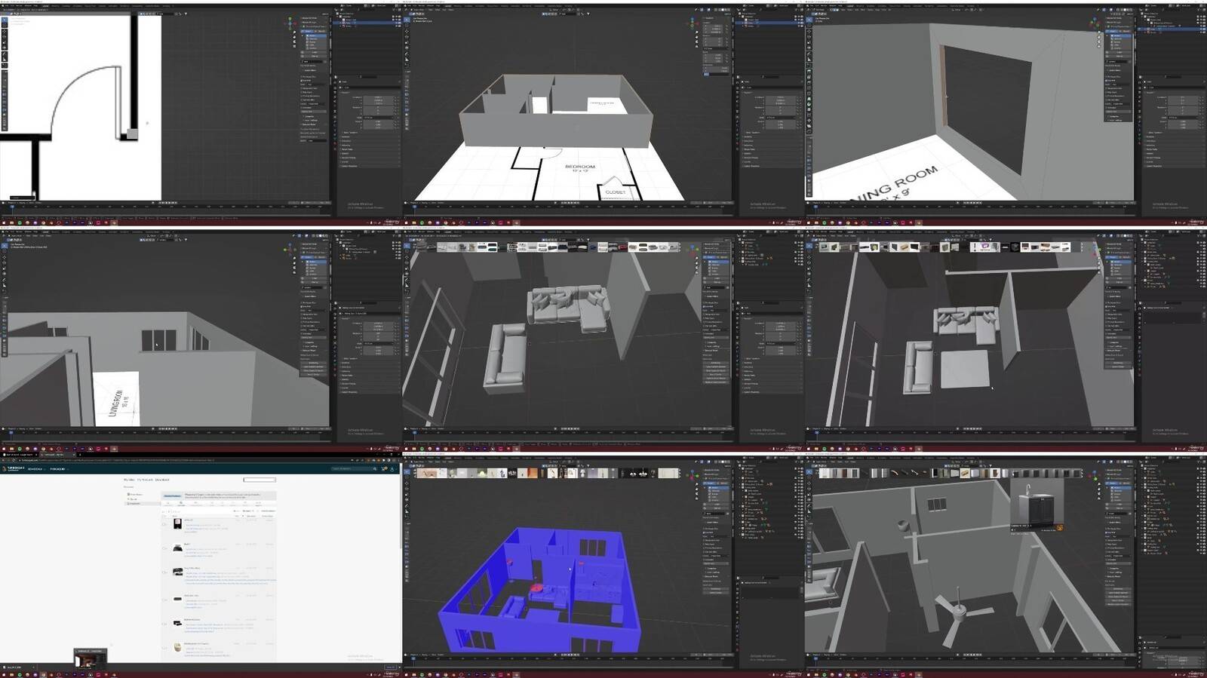
Task: Click Blender taskbar icon under two-sofa scene
Action: [x=517, y=449]
